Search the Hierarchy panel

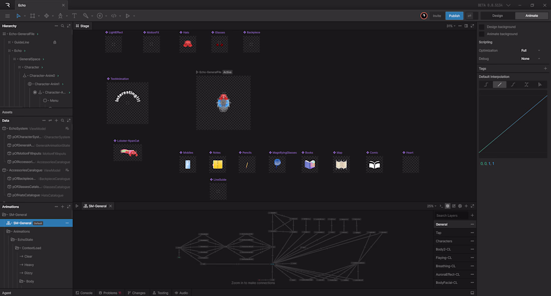[63, 26]
